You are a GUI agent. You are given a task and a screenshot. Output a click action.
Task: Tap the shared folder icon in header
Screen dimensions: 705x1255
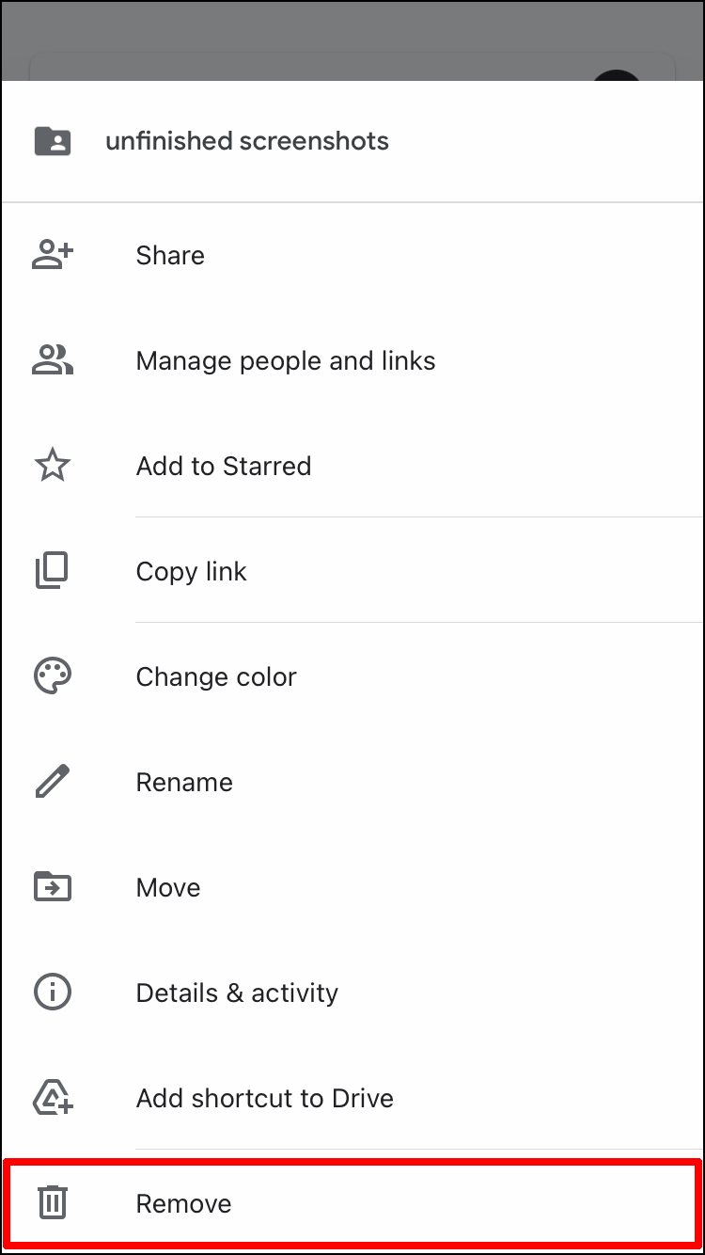(53, 141)
